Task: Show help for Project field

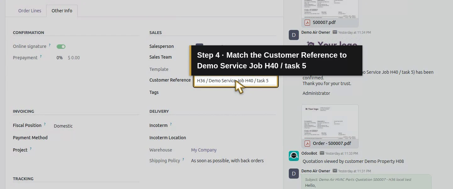Action: tap(31, 149)
